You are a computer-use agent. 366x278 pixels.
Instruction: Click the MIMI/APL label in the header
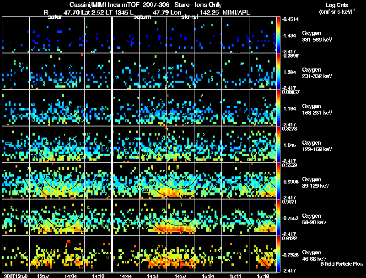point(236,13)
